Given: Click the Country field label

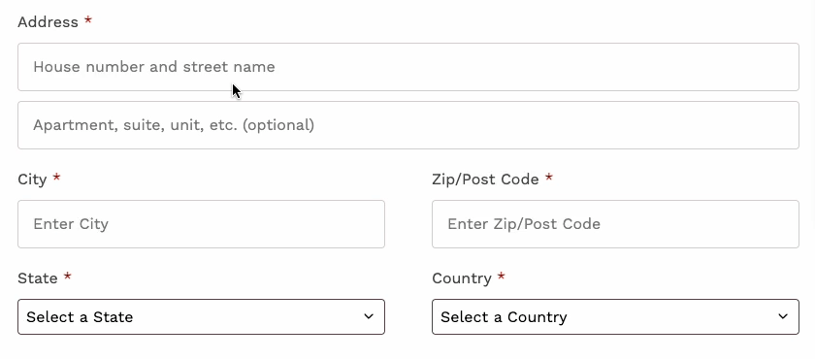Looking at the screenshot, I should tap(462, 278).
